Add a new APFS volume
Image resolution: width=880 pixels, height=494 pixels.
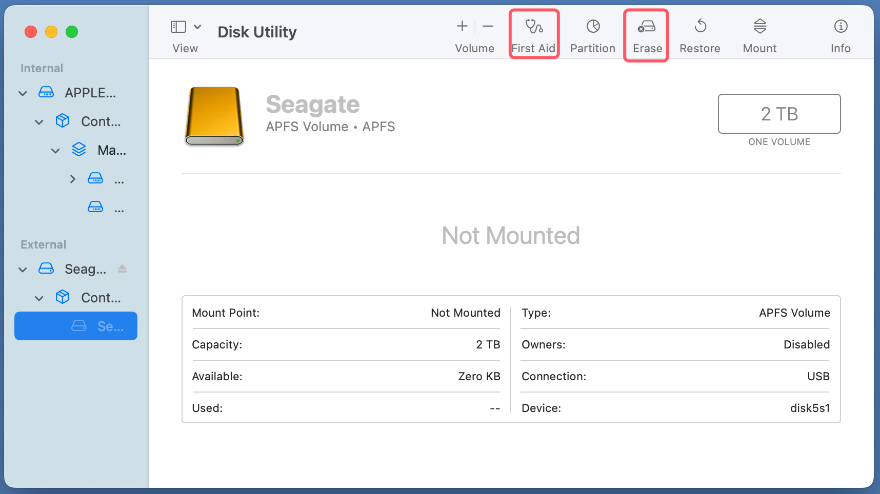(x=461, y=26)
